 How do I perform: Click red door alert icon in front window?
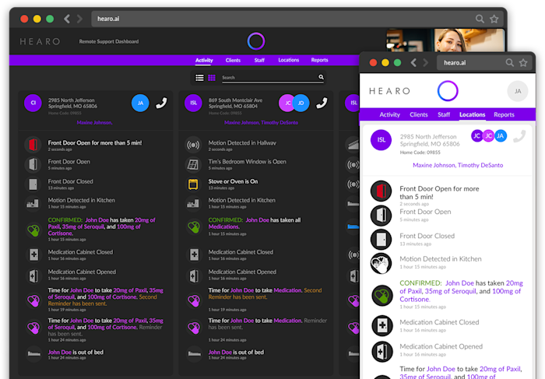(x=381, y=191)
